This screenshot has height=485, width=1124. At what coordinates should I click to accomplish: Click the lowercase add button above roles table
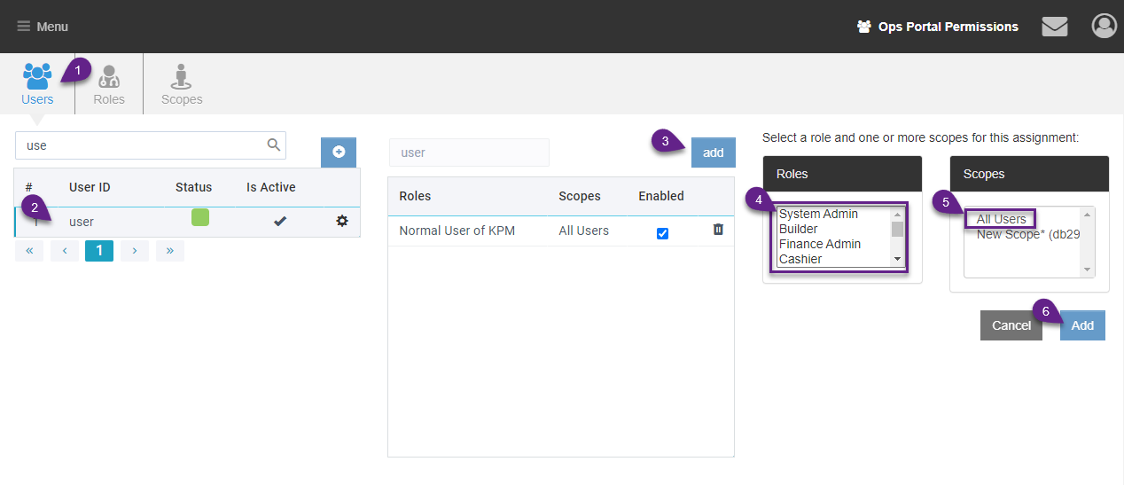click(x=713, y=153)
